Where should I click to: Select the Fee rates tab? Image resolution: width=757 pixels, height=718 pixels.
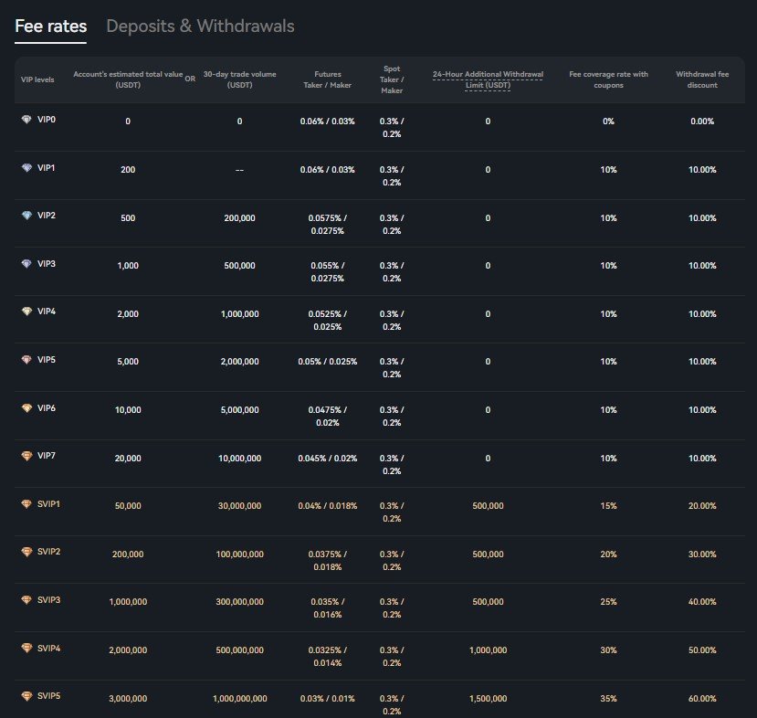click(50, 26)
